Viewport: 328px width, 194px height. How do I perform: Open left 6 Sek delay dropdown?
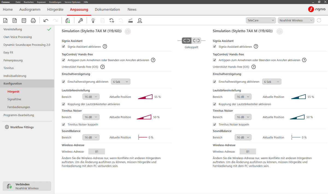tap(121, 82)
